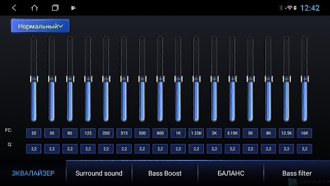Open the 20 Hz frequency box
The width and height of the screenshot is (330, 186).
tap(34, 133)
